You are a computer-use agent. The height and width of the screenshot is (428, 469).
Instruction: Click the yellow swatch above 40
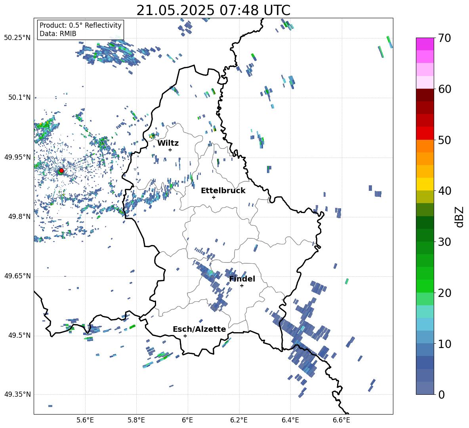(425, 184)
